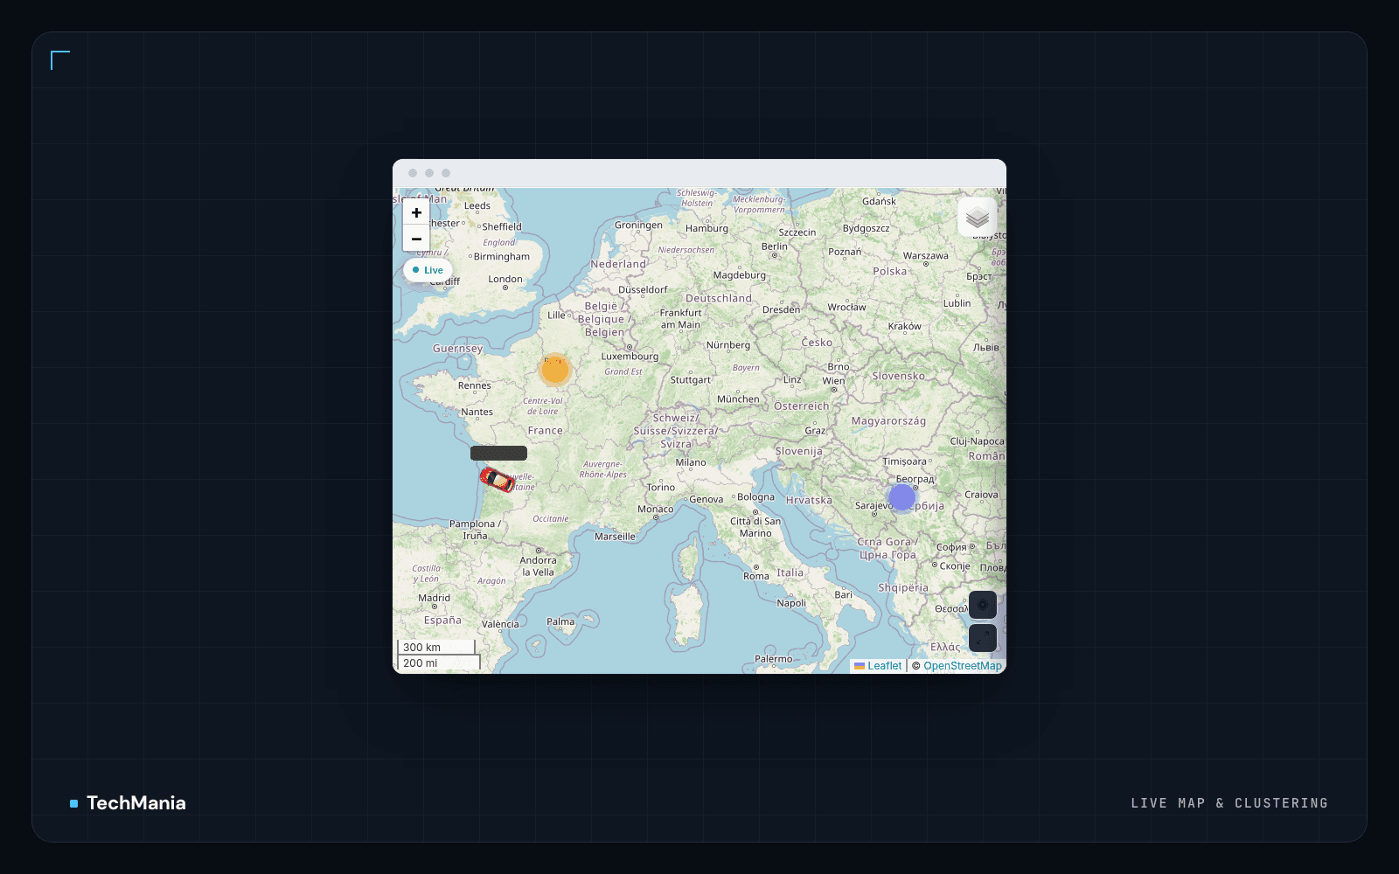Image resolution: width=1399 pixels, height=874 pixels.
Task: Zoom in with the plus button
Action: [x=416, y=212]
